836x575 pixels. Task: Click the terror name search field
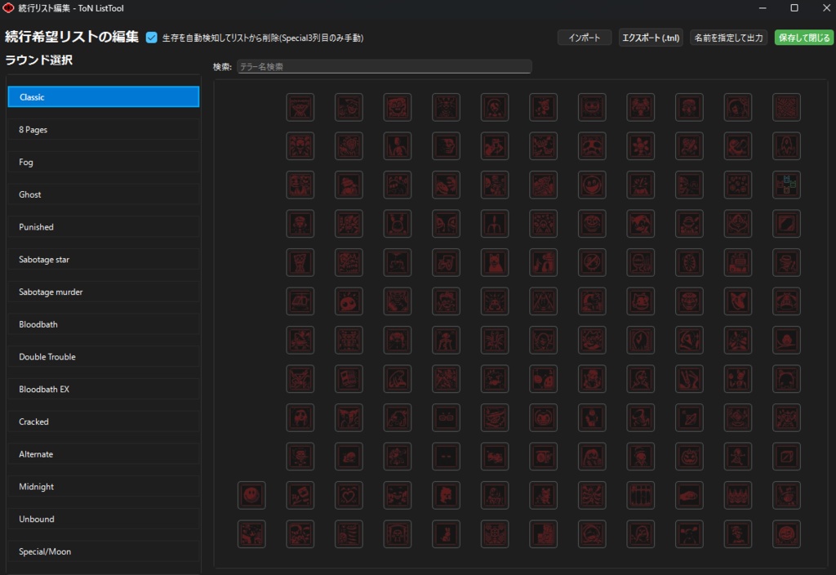pyautogui.click(x=384, y=66)
